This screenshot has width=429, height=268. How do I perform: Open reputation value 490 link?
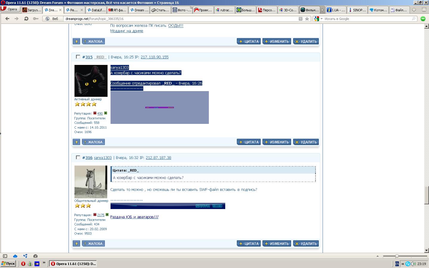click(x=100, y=113)
